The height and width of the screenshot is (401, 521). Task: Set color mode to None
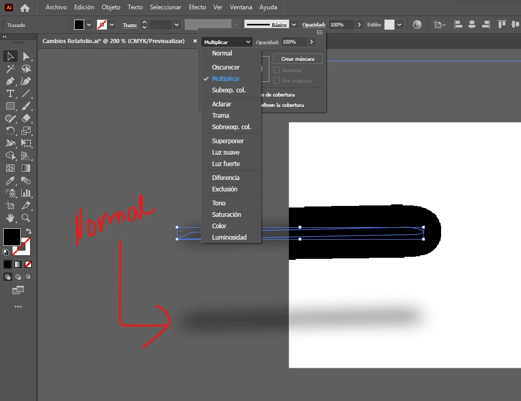tap(28, 265)
